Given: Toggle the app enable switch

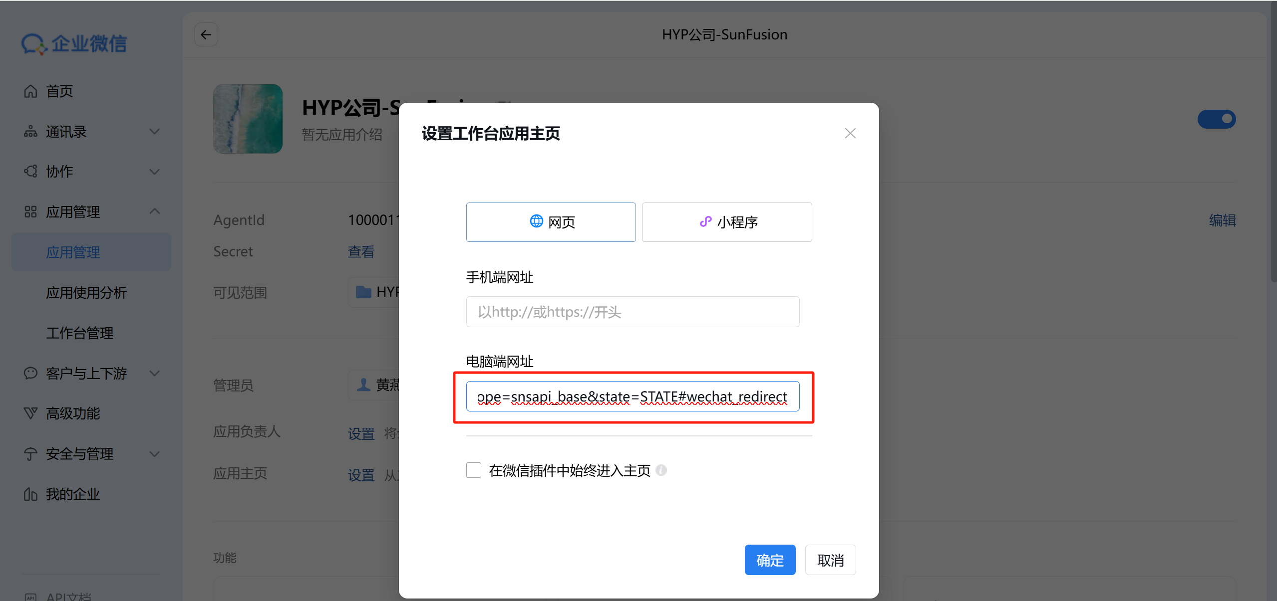Looking at the screenshot, I should point(1216,119).
